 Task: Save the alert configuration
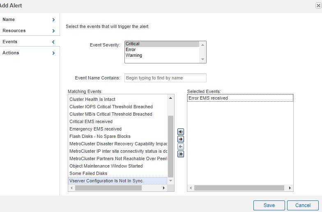tap(269, 205)
